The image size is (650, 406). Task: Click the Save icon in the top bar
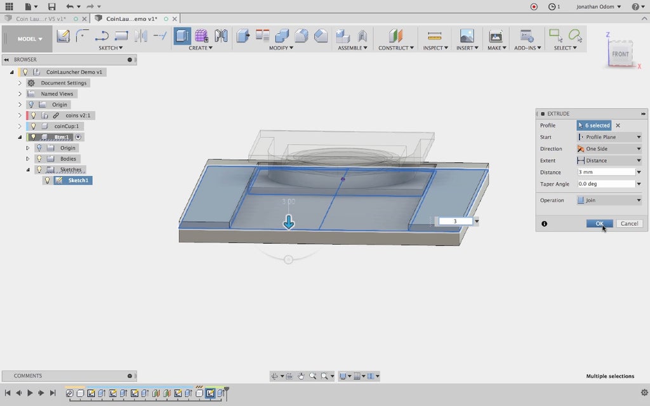[x=51, y=6]
